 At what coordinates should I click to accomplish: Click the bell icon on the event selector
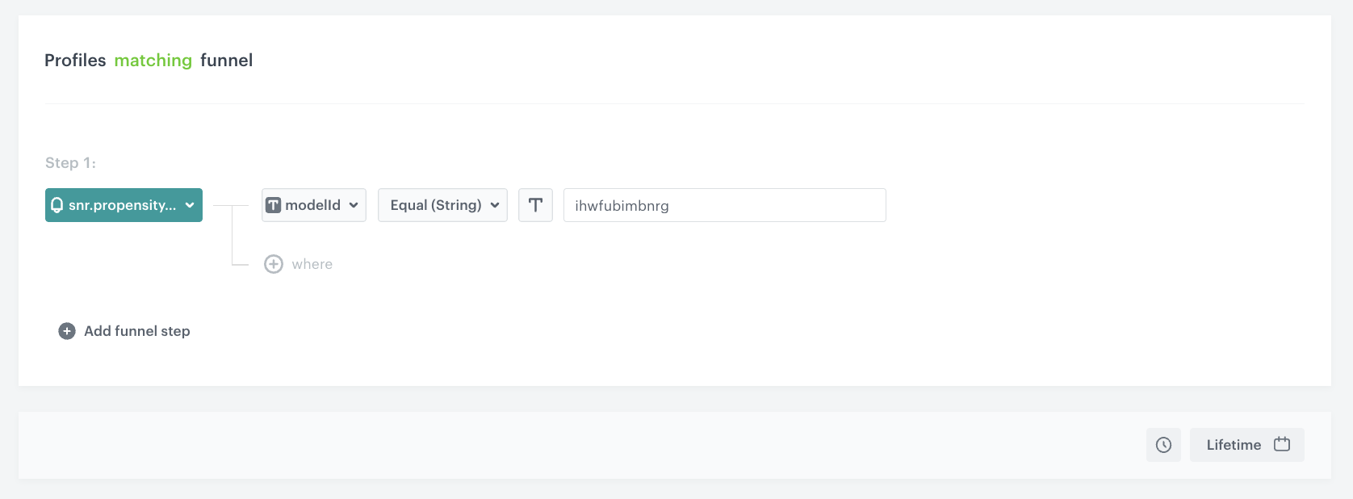pyautogui.click(x=57, y=205)
